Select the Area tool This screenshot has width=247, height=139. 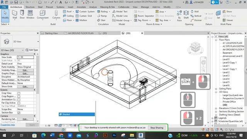click(x=161, y=12)
